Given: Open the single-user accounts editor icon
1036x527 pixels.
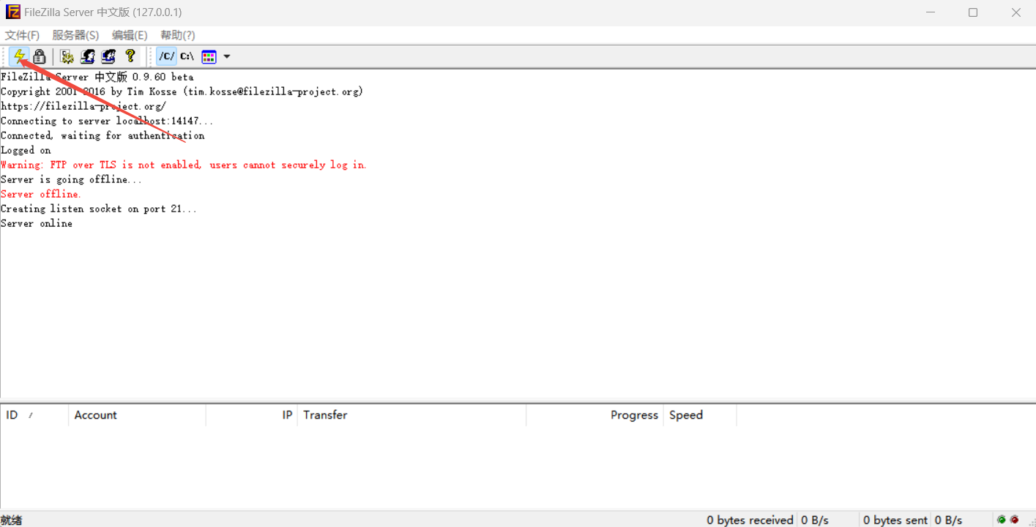Looking at the screenshot, I should click(88, 56).
